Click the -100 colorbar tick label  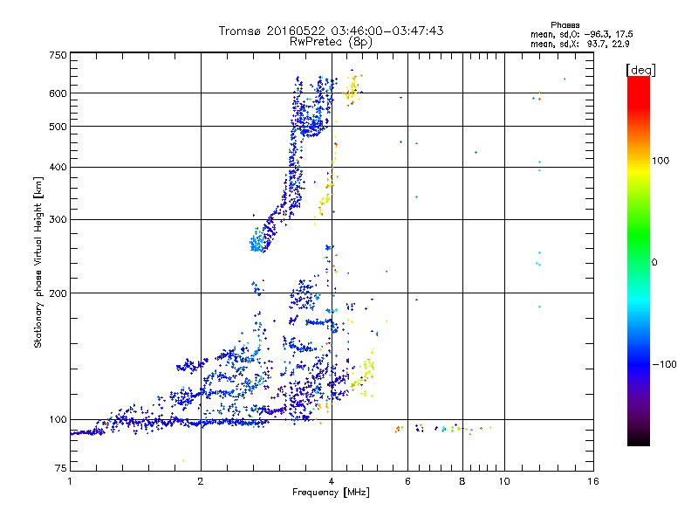(x=663, y=364)
